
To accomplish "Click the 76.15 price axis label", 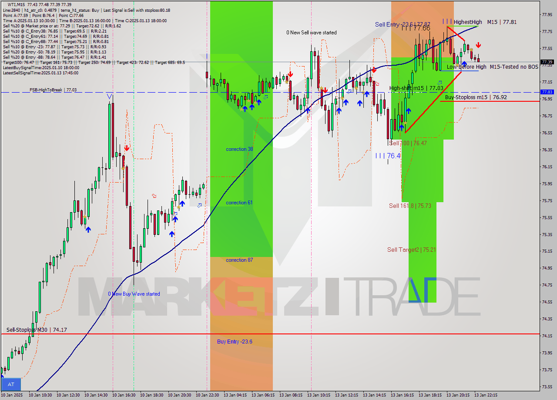I will click(x=547, y=167).
